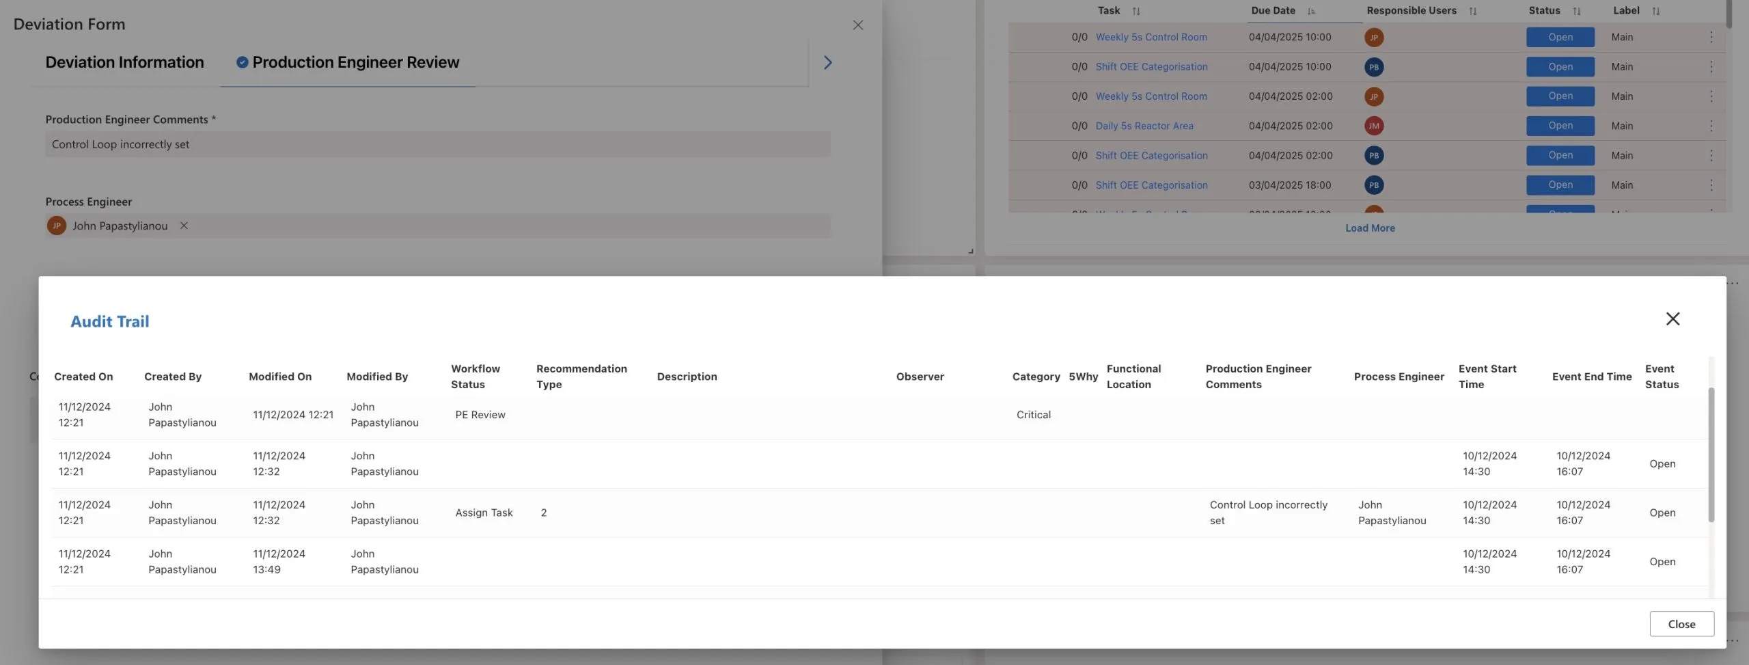Open more options for Shift OEE 04/04/2025 02:00

(1711, 155)
